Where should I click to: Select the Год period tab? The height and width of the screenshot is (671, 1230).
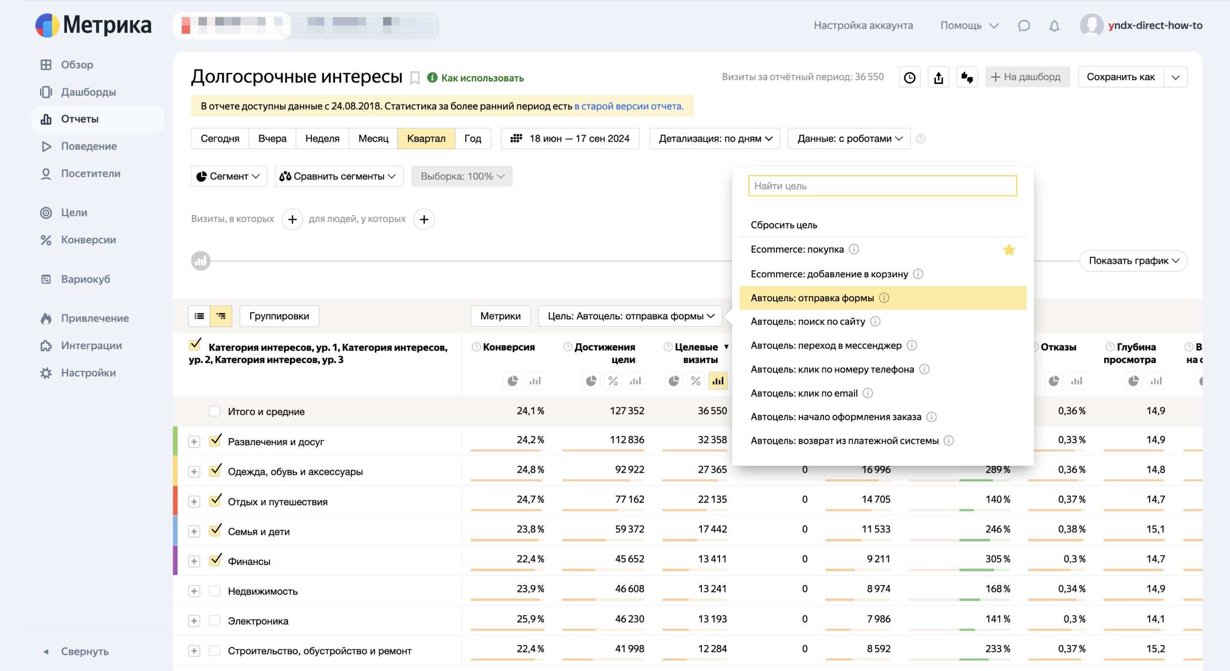click(472, 139)
